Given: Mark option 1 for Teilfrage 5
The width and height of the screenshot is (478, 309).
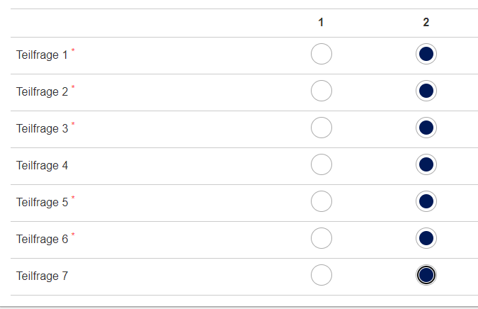Looking at the screenshot, I should pos(321,201).
